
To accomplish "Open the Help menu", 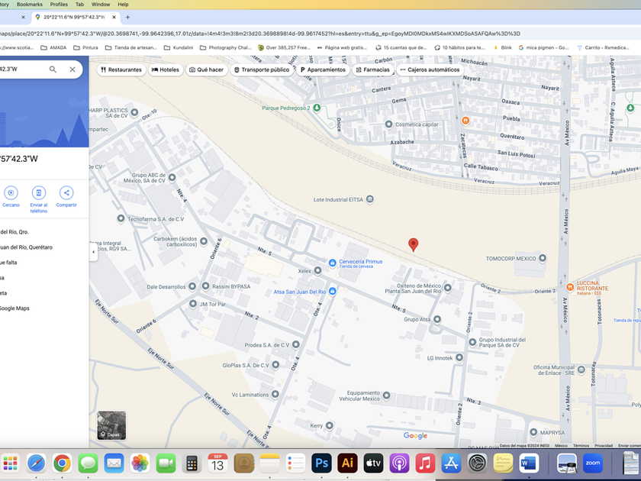I will pyautogui.click(x=123, y=4).
